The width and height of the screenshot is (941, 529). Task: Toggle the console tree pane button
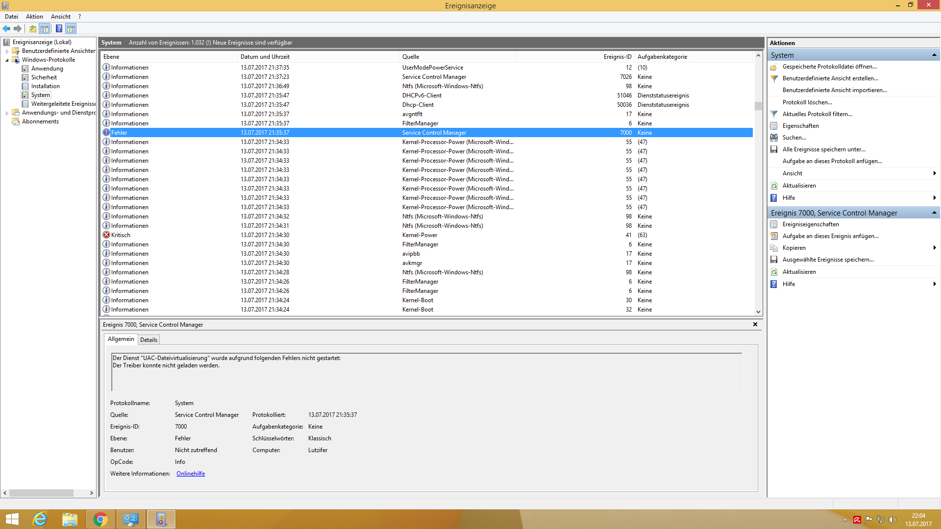click(45, 28)
